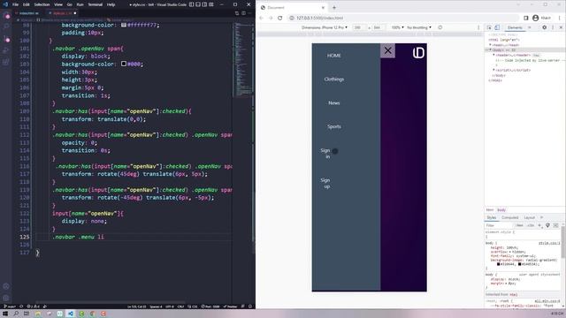Open the DevTools settings gear
Viewport: 566px width, 318px height.
coord(545,27)
